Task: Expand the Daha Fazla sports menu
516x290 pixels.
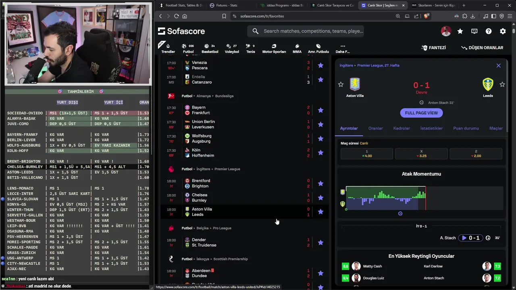Action: [x=343, y=48]
